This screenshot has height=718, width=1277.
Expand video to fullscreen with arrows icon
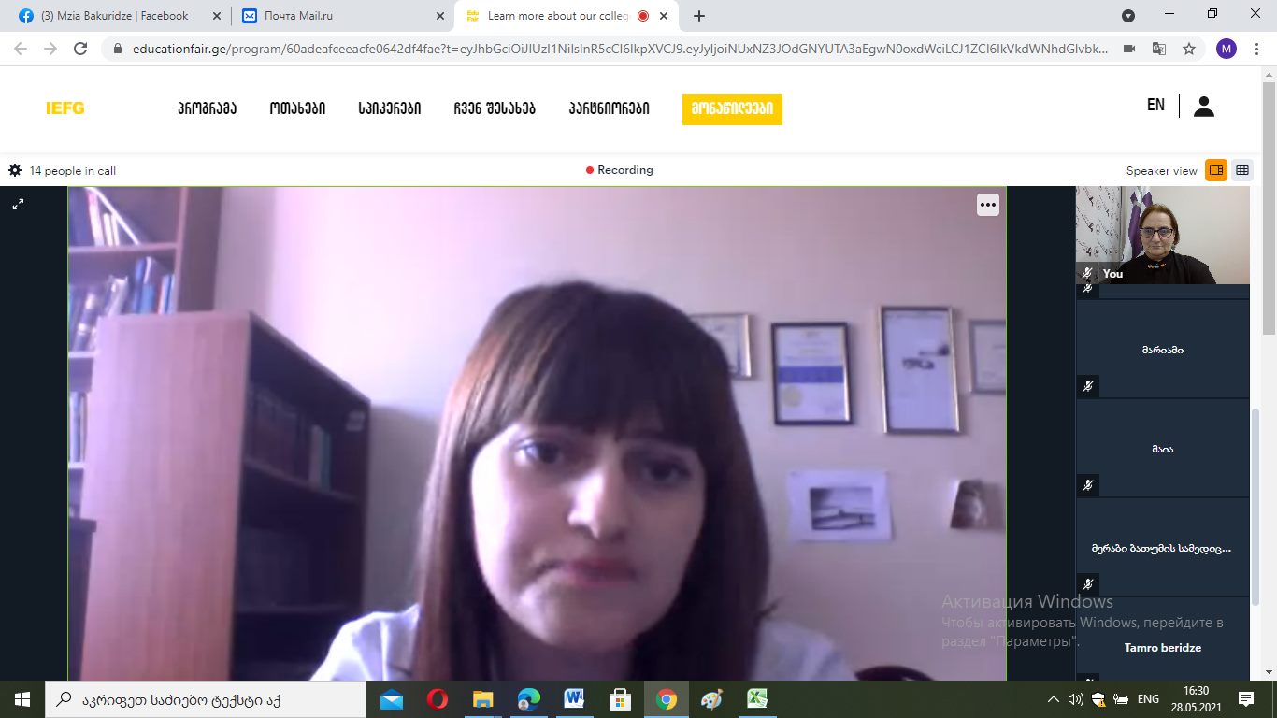pyautogui.click(x=18, y=204)
